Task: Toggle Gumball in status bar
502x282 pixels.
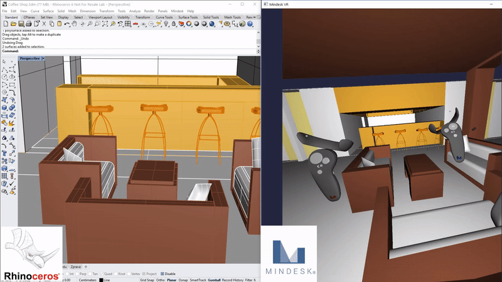Action: pyautogui.click(x=214, y=280)
